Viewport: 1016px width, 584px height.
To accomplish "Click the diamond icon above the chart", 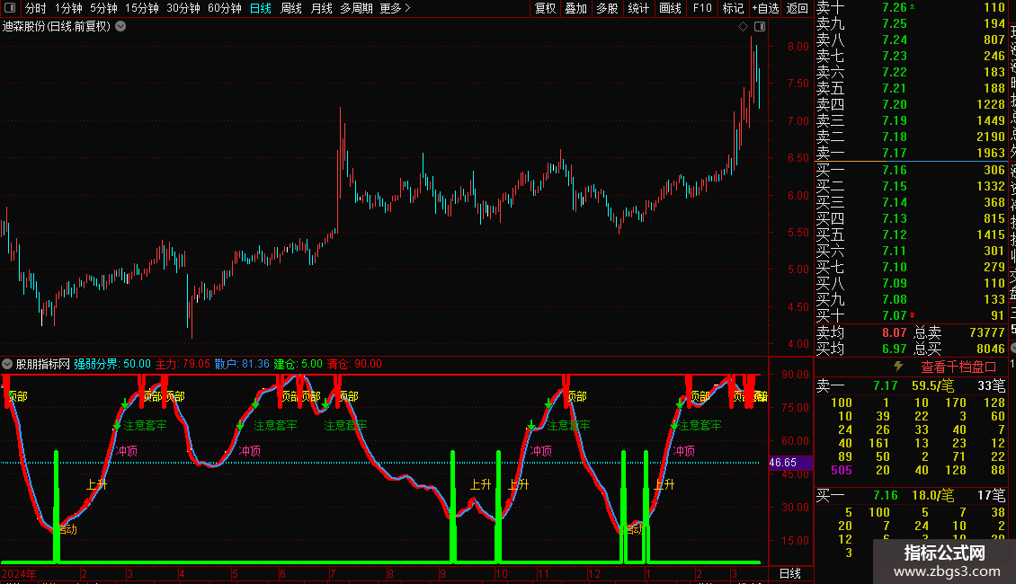I will [x=744, y=27].
